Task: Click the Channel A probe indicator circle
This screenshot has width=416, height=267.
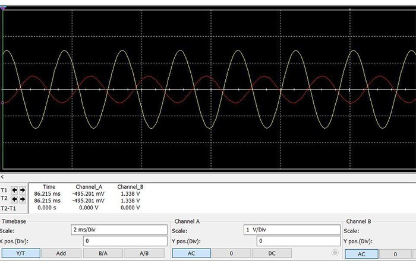Action: pyautogui.click(x=335, y=253)
